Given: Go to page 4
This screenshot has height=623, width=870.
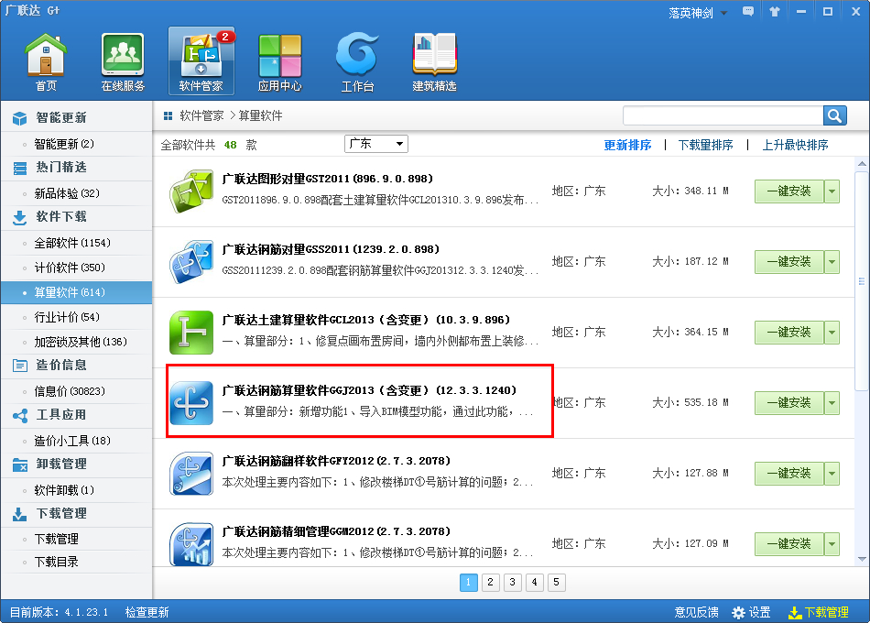Looking at the screenshot, I should tap(534, 583).
